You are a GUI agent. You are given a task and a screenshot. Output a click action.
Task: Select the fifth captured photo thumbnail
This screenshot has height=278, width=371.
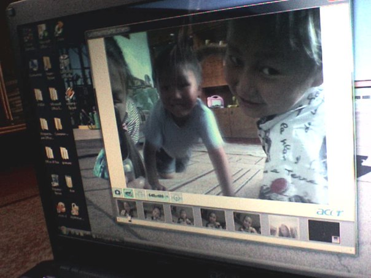[x=247, y=223]
